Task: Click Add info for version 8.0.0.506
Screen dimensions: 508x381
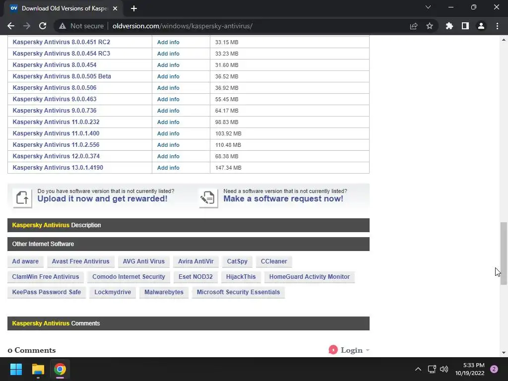Action: click(168, 88)
